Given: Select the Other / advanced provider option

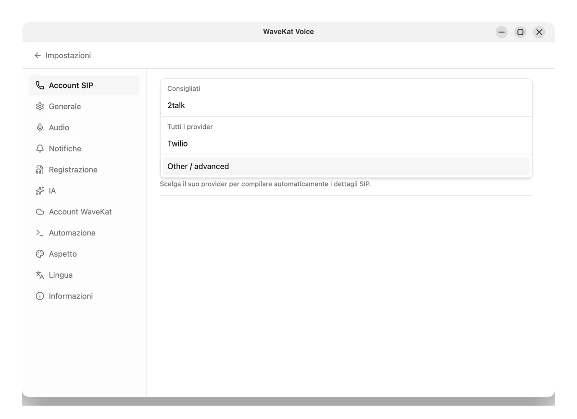Looking at the screenshot, I should point(346,166).
